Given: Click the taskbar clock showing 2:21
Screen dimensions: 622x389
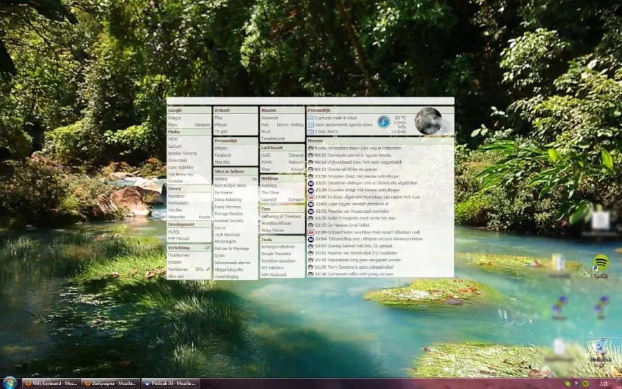Looking at the screenshot, I should click(603, 383).
